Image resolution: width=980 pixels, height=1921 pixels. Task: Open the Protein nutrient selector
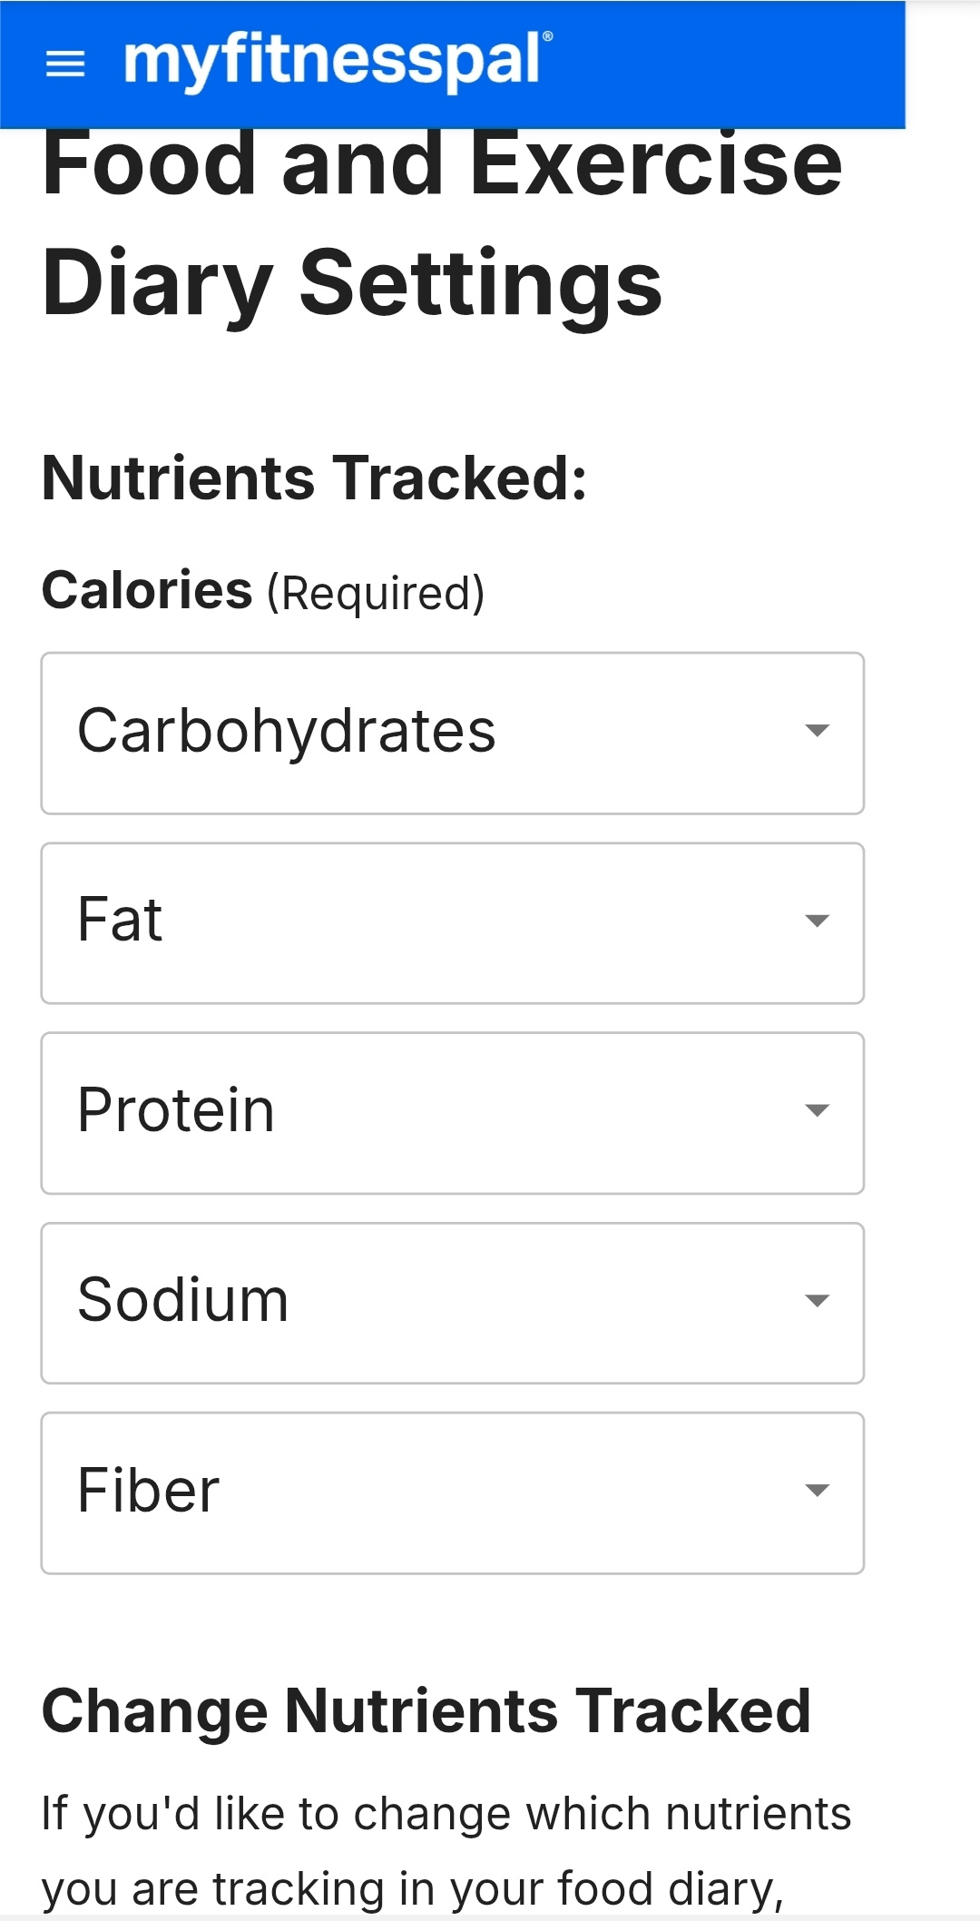tap(453, 1113)
